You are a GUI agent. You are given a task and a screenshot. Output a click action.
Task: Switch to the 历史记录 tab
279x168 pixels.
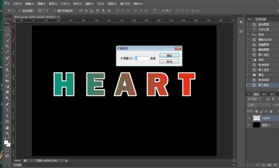(x=261, y=19)
